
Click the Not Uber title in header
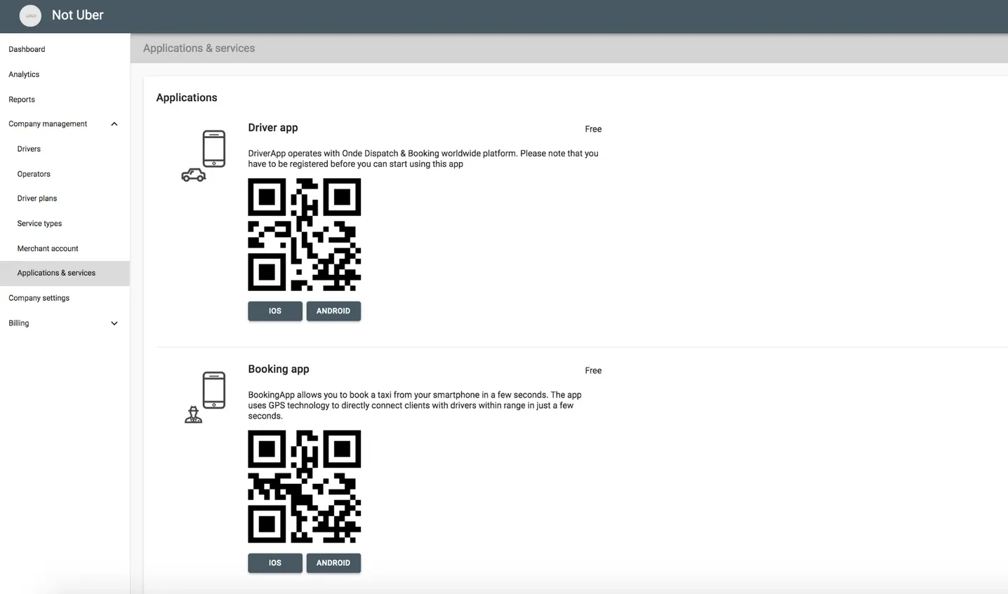77,15
